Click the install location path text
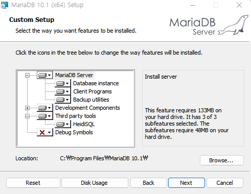This screenshot has width=251, height=194. coord(104,158)
